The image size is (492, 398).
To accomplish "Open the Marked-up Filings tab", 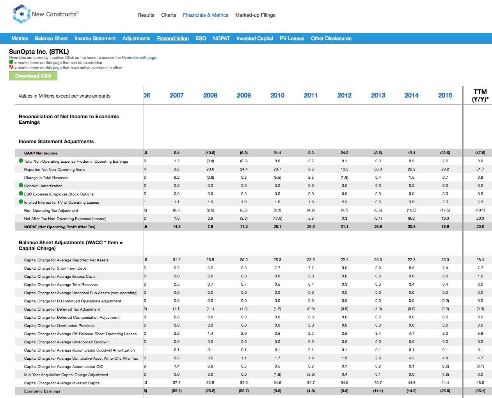I will [255, 15].
